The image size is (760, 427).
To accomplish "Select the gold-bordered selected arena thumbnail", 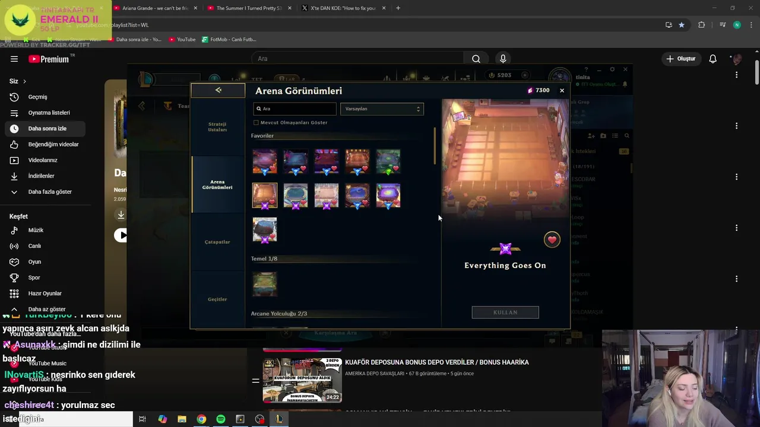I will click(265, 196).
